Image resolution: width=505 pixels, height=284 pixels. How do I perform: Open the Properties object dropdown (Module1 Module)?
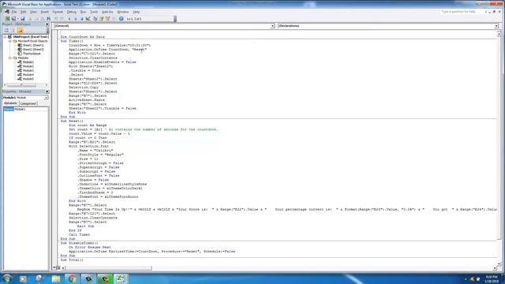(x=46, y=98)
